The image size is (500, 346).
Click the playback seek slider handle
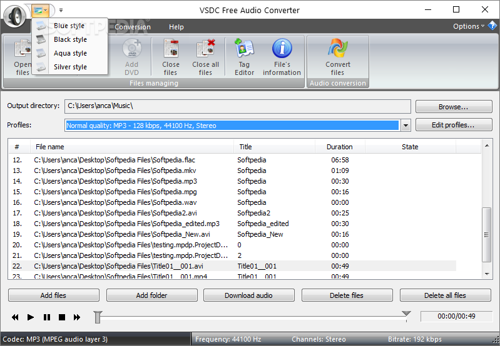point(98,317)
